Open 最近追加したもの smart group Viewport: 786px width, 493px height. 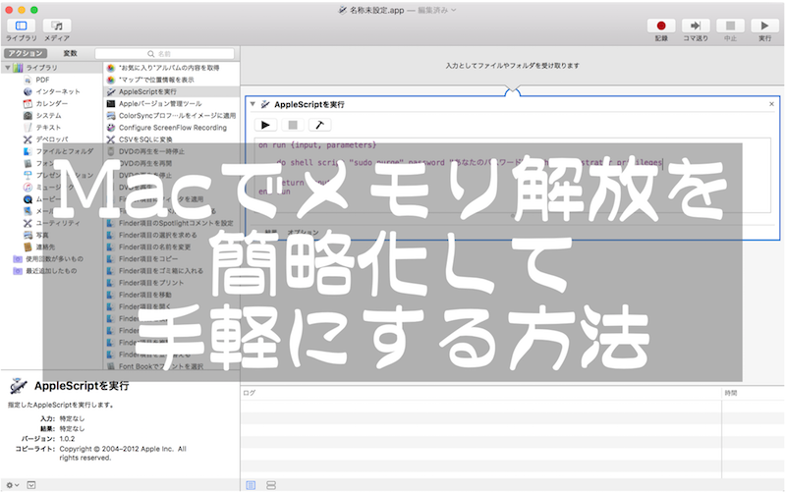(x=51, y=272)
